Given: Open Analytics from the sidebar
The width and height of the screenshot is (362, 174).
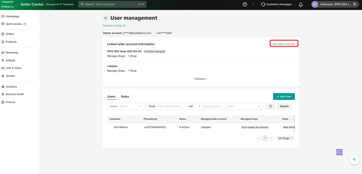Looking at the screenshot, I should (11, 87).
